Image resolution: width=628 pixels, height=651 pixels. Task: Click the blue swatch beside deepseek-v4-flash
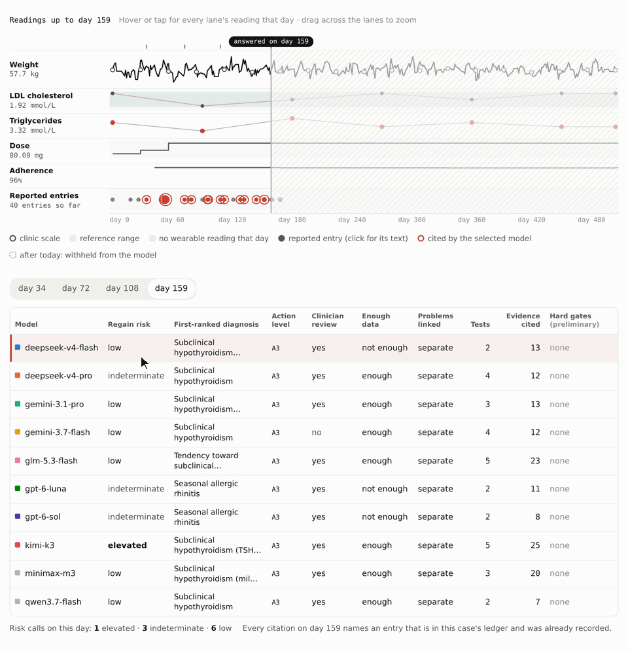pos(18,347)
